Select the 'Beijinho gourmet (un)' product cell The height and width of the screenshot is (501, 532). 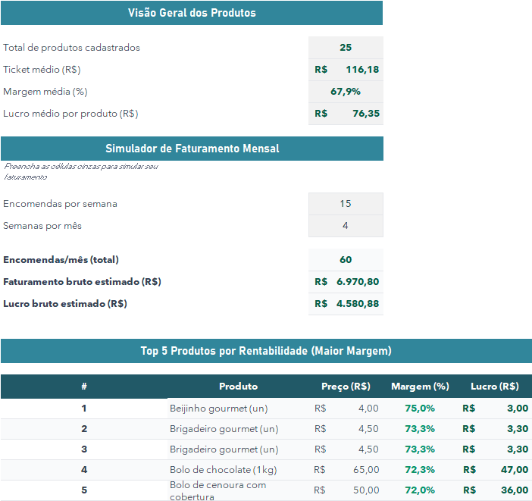pyautogui.click(x=238, y=409)
